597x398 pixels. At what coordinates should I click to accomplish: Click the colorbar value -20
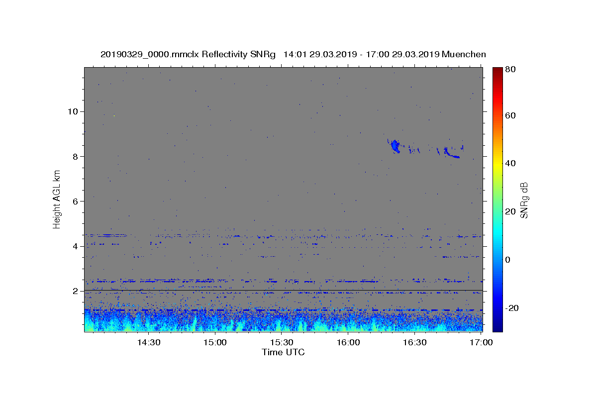pos(513,308)
